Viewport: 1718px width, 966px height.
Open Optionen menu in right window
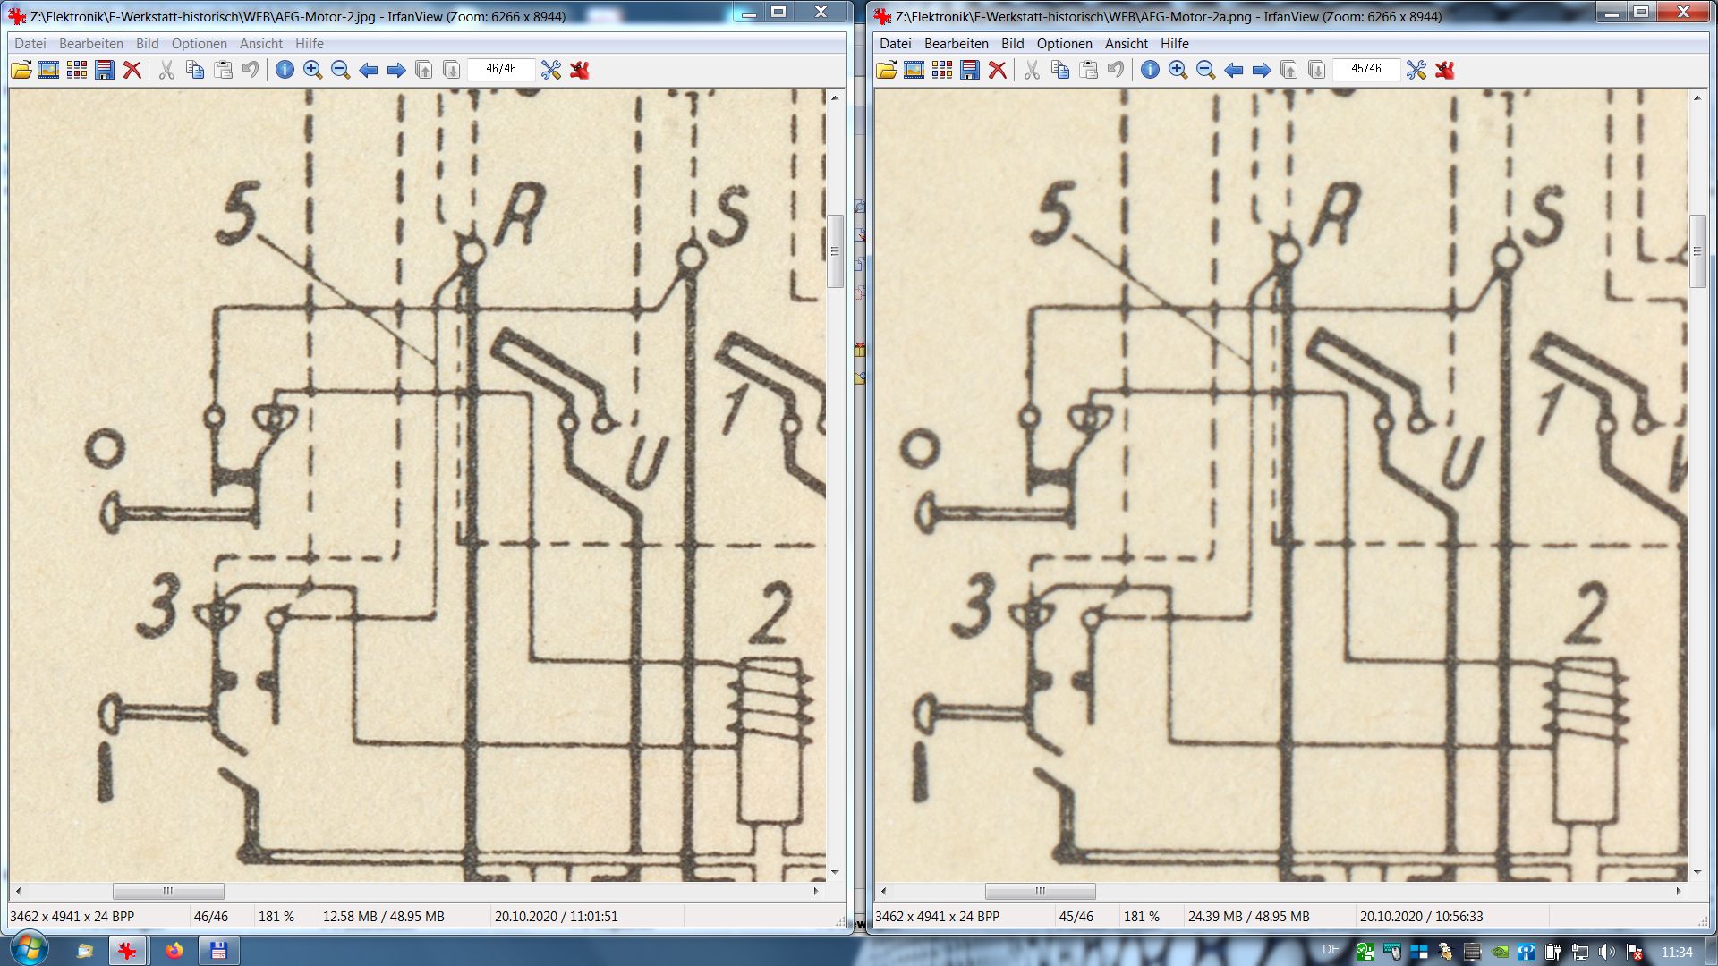[x=1064, y=43]
